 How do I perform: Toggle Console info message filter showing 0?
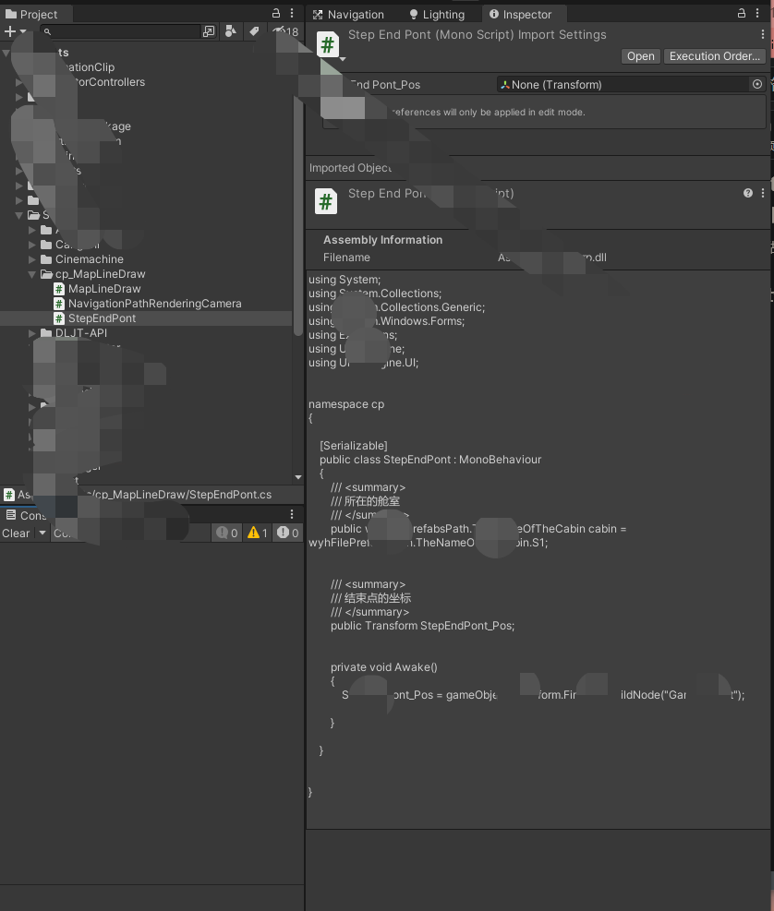[x=227, y=533]
